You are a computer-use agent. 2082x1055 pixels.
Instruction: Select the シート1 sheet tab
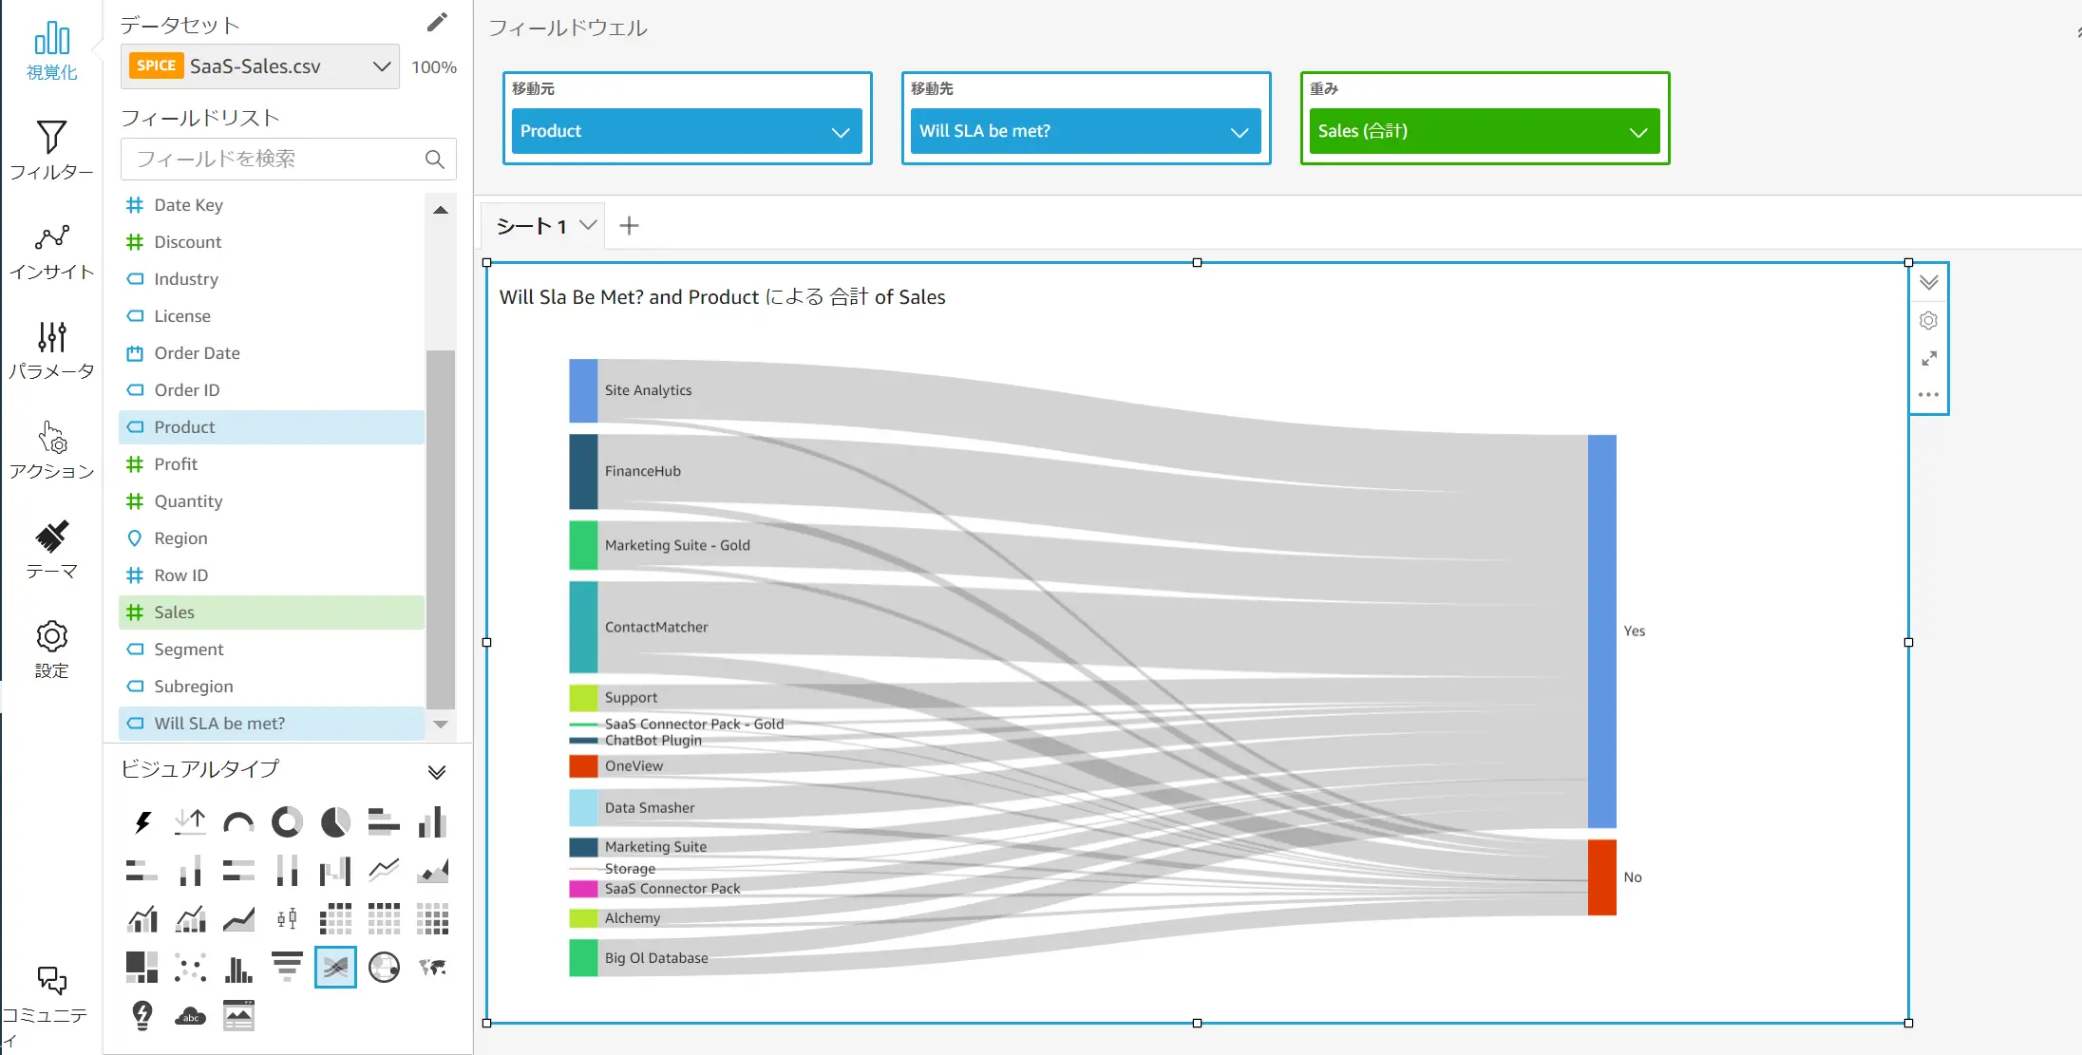coord(531,226)
